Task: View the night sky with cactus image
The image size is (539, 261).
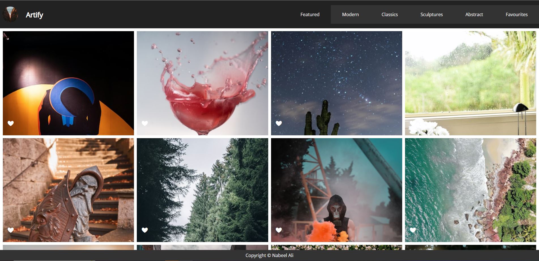Action: pos(336,83)
